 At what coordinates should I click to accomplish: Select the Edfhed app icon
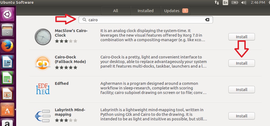43,89
